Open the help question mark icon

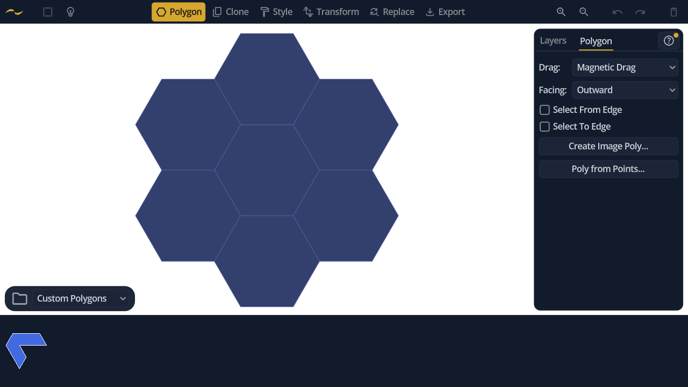(x=669, y=41)
